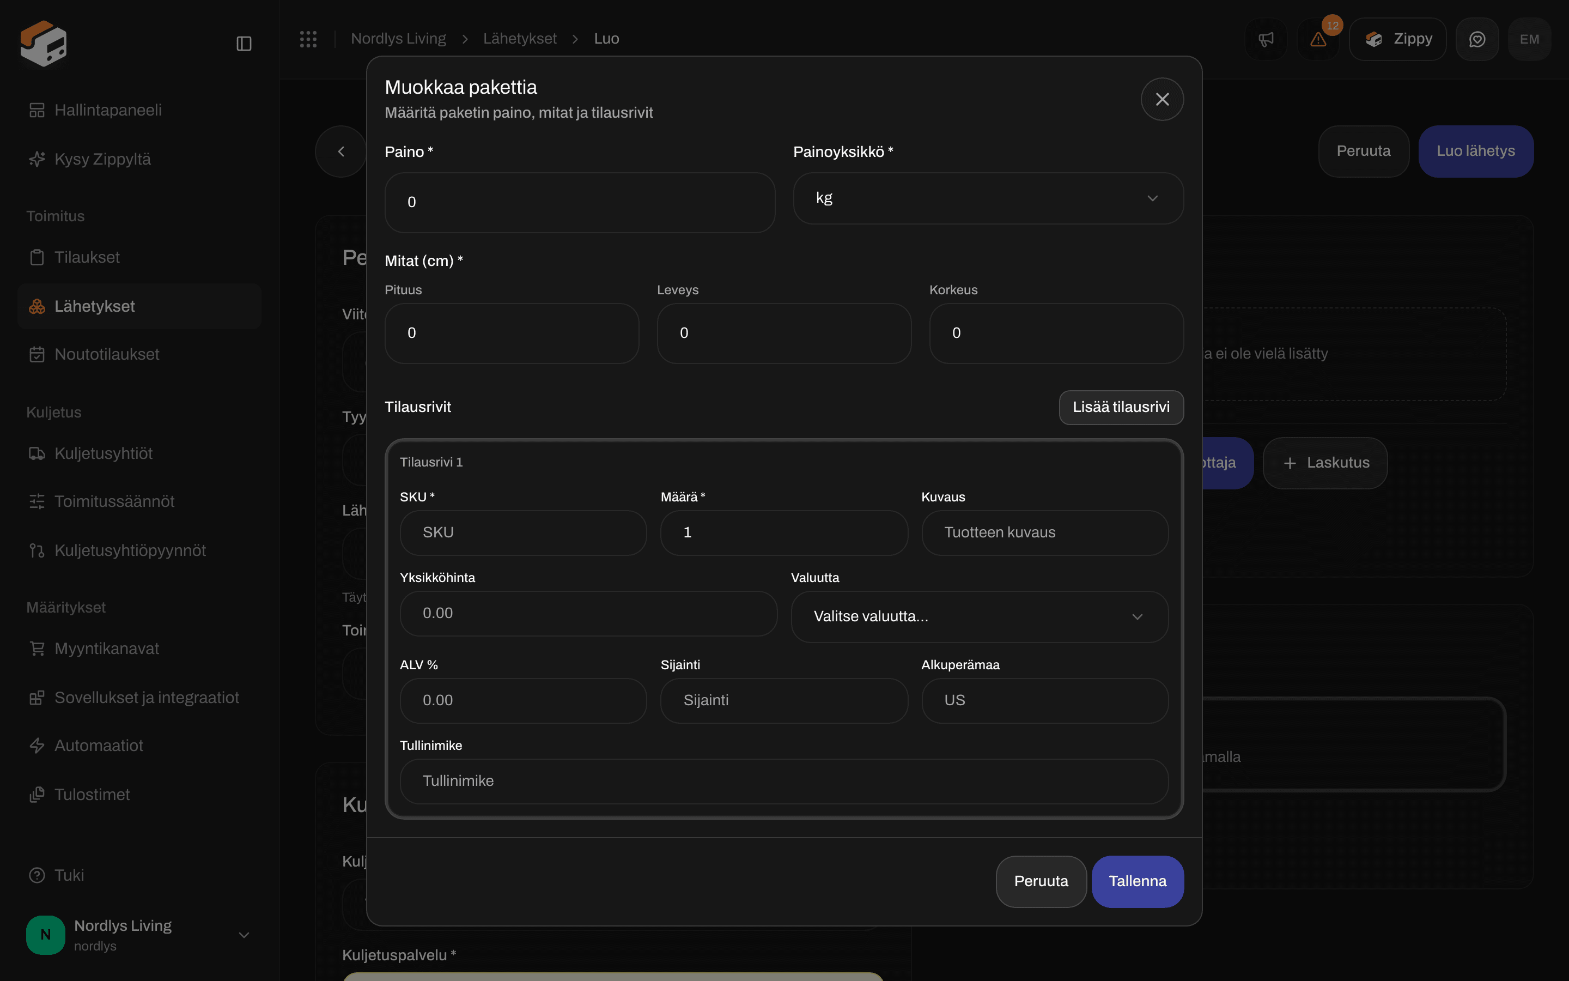
Task: Open Kuljetusyhtiöt in the sidebar
Action: pyautogui.click(x=139, y=453)
